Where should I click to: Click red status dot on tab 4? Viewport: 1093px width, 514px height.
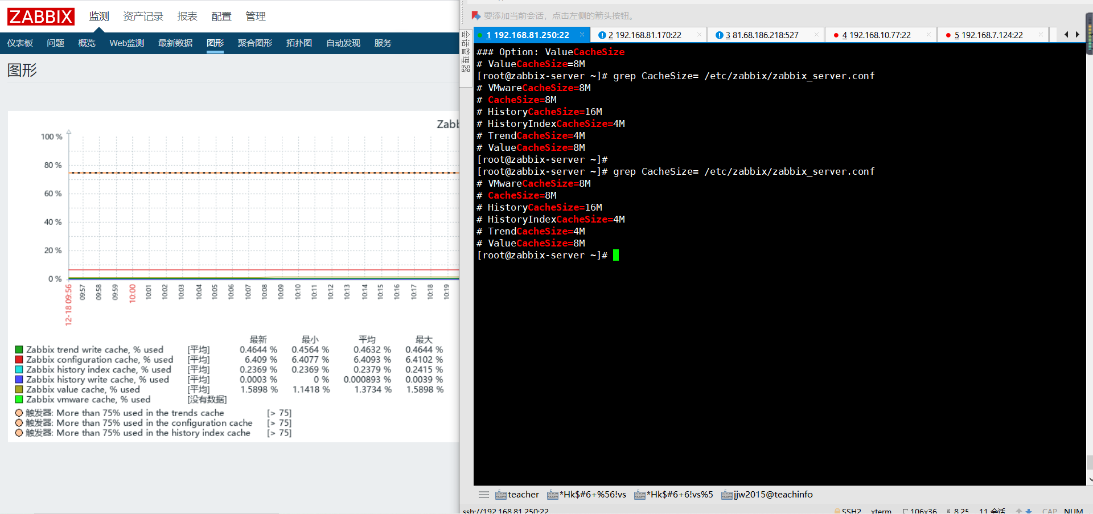[x=836, y=35]
